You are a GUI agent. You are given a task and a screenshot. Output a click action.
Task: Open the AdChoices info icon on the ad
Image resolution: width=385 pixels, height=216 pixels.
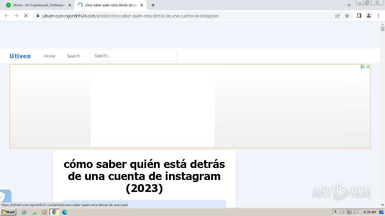[x=363, y=67]
